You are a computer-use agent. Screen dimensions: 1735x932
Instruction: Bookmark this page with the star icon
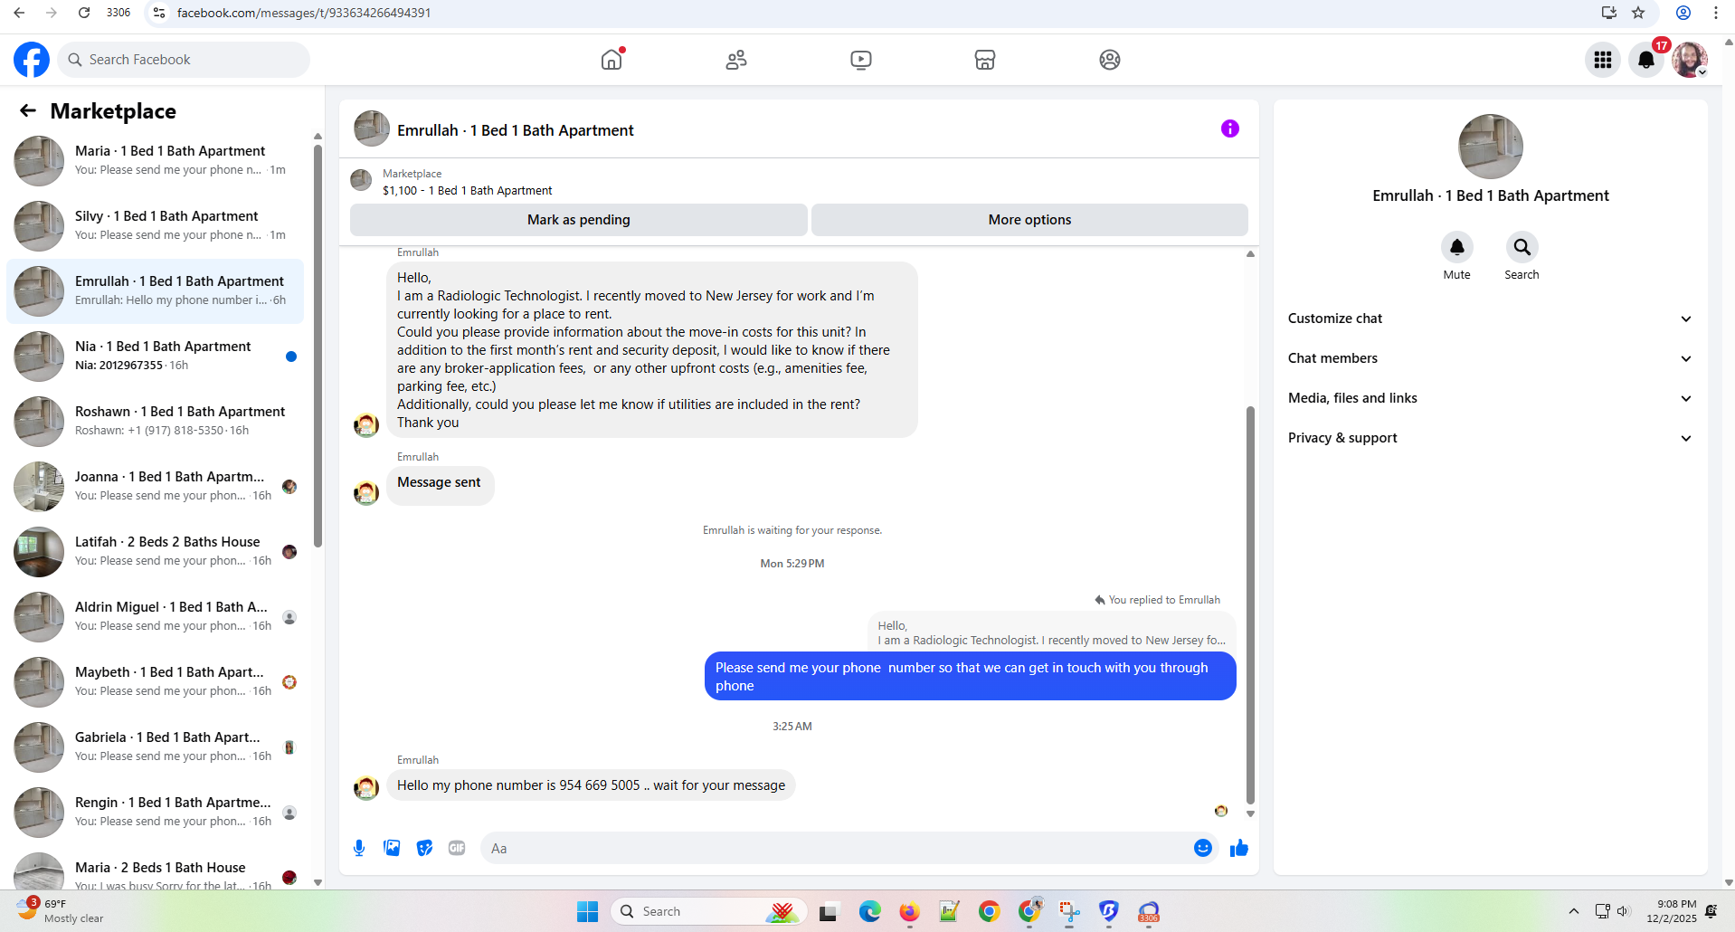click(x=1638, y=13)
